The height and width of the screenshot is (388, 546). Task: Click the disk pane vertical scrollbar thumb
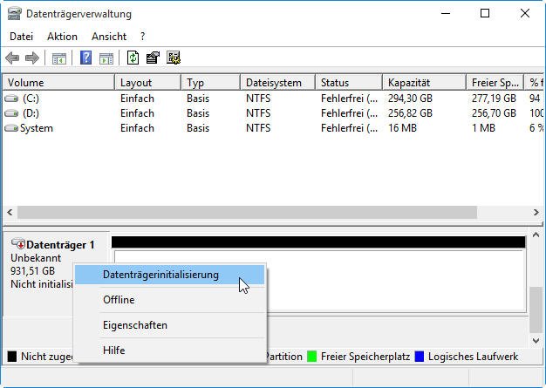(536, 310)
